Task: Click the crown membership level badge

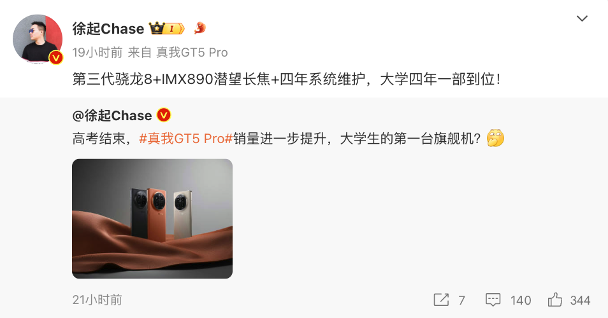Action: [x=167, y=28]
